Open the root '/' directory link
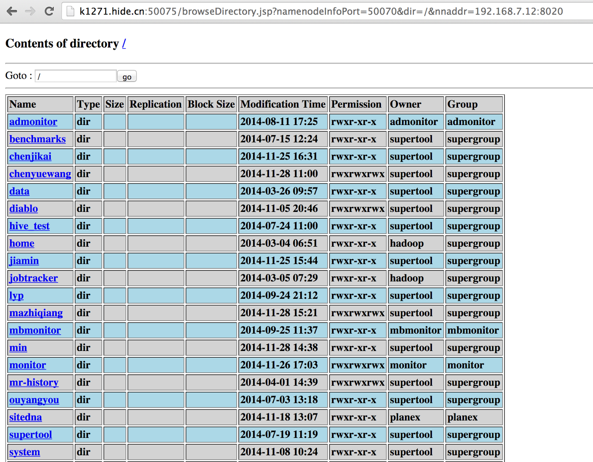593x462 pixels. click(x=124, y=43)
